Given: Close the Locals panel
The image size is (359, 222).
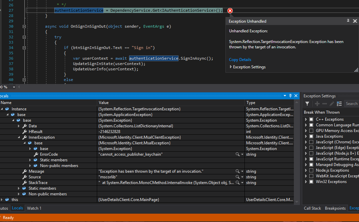Looking at the screenshot, I should pos(296,96).
